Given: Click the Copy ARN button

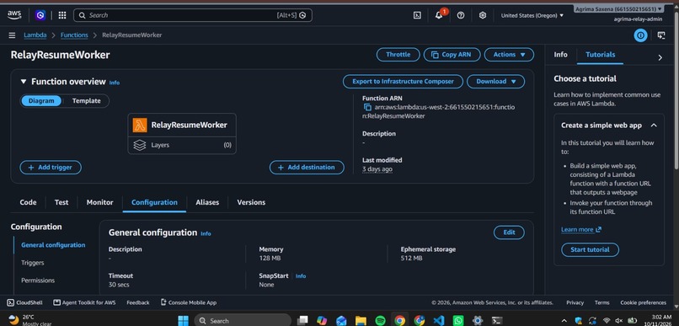Looking at the screenshot, I should tap(452, 55).
